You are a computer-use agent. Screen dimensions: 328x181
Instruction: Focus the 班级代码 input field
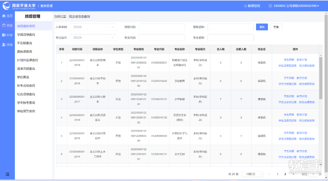162,27
